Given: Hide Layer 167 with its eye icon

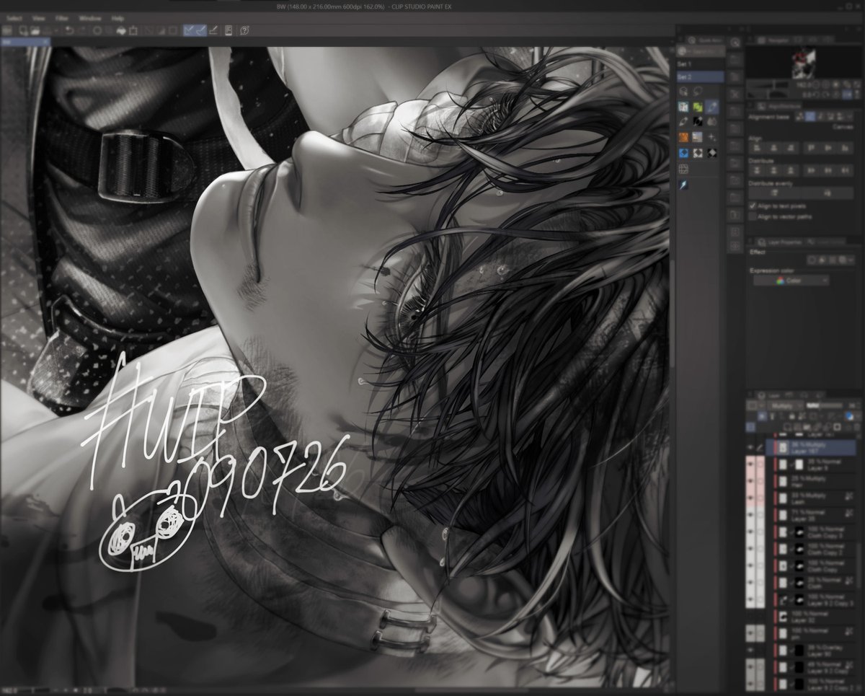Looking at the screenshot, I should (x=750, y=448).
